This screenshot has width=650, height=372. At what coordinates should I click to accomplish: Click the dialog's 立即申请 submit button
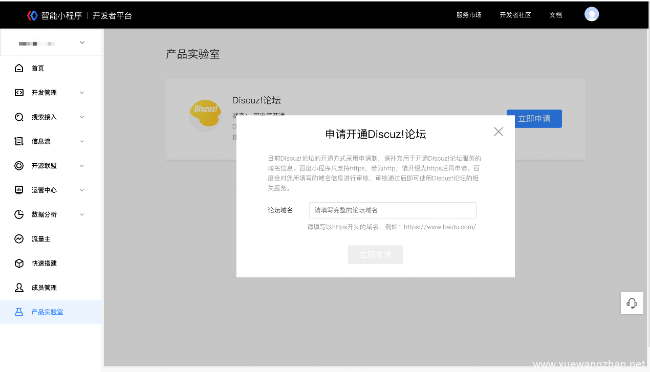point(375,255)
